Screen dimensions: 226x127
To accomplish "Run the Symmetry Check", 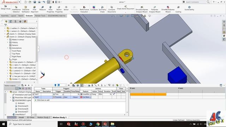I will (102, 9).
